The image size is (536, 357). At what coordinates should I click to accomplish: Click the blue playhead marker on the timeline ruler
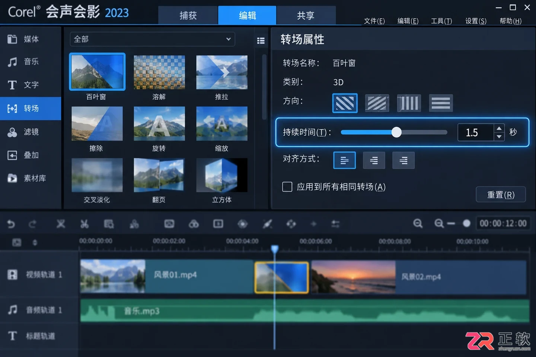click(275, 248)
